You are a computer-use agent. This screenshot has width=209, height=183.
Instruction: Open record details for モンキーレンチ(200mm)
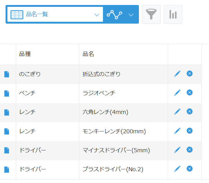coord(7,131)
